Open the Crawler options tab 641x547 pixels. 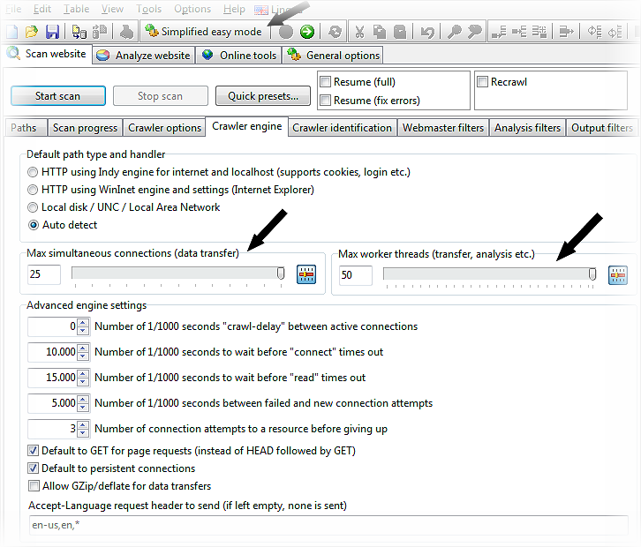164,128
